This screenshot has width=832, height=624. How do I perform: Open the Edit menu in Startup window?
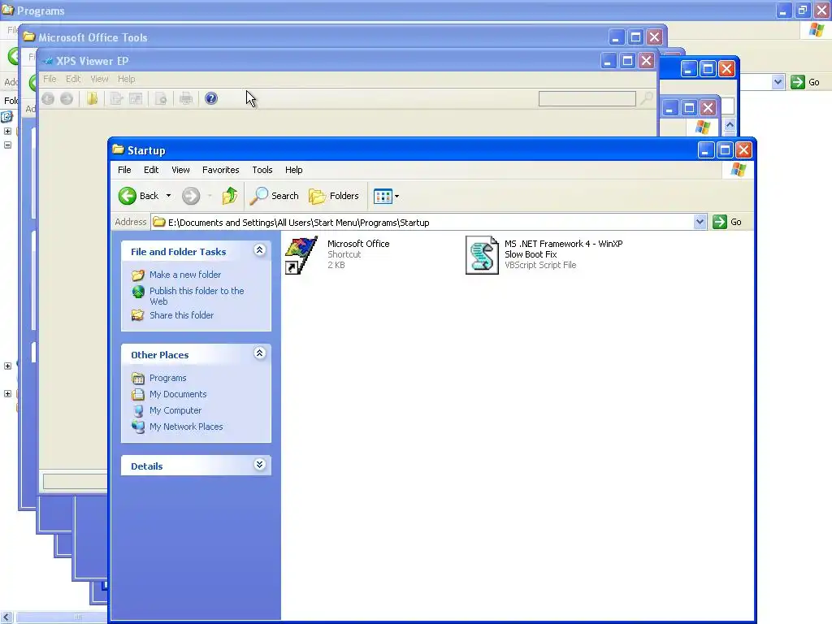coord(151,170)
